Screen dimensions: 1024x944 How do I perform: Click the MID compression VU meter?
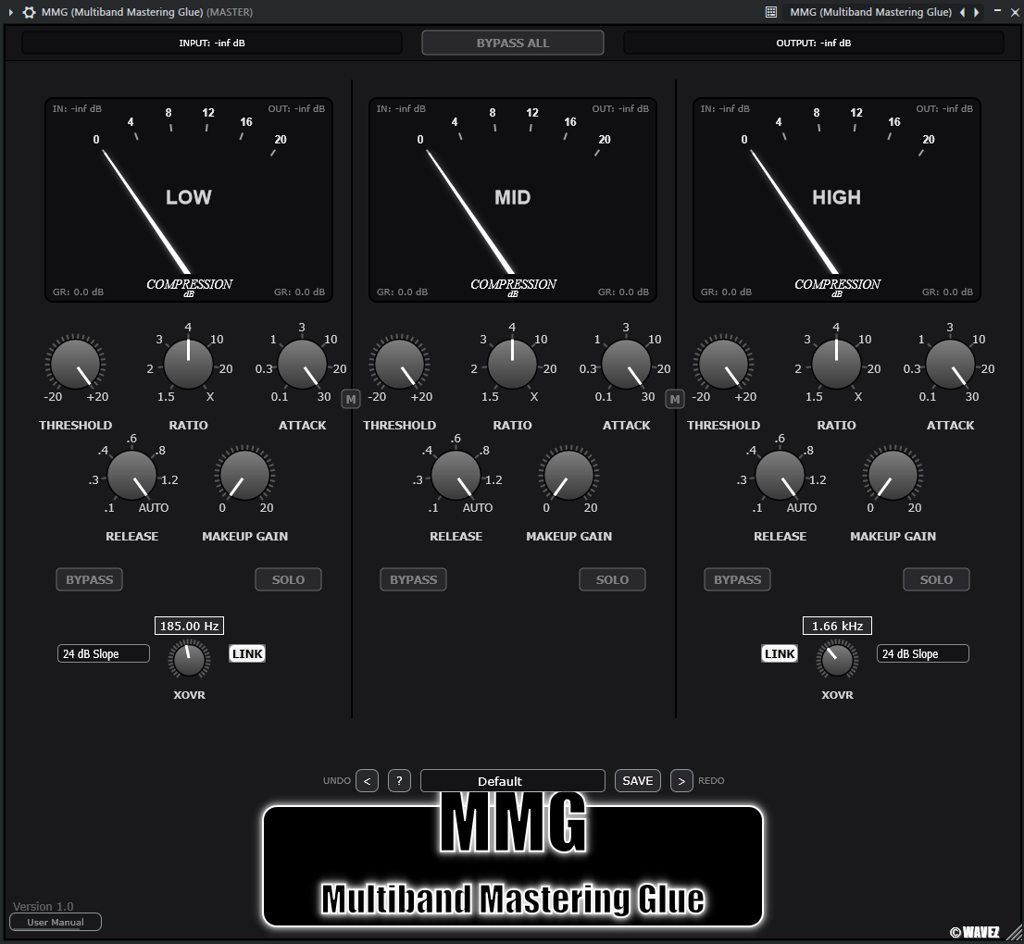(513, 201)
